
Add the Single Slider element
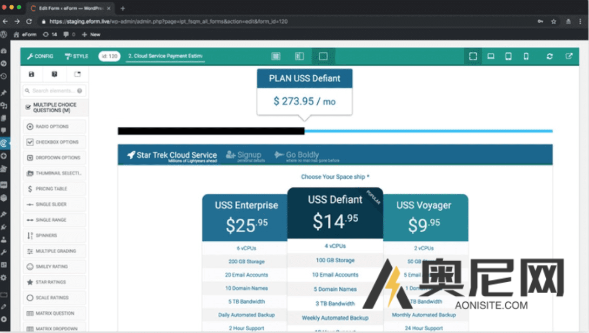coord(55,205)
